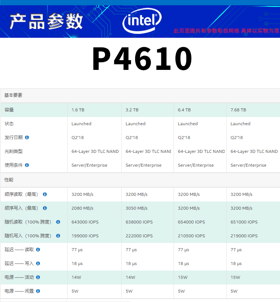Click the 651000 IOPS value

click(244, 222)
